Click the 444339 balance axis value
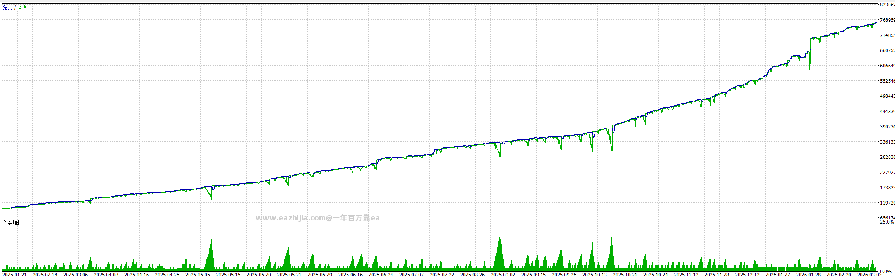This screenshot has height=278, width=895. coord(887,112)
